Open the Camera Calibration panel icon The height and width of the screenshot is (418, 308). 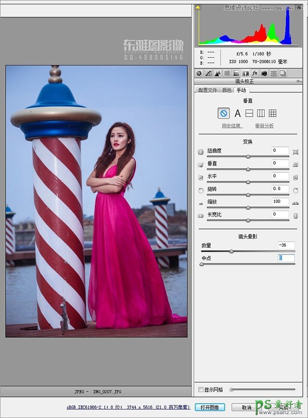[x=264, y=74]
